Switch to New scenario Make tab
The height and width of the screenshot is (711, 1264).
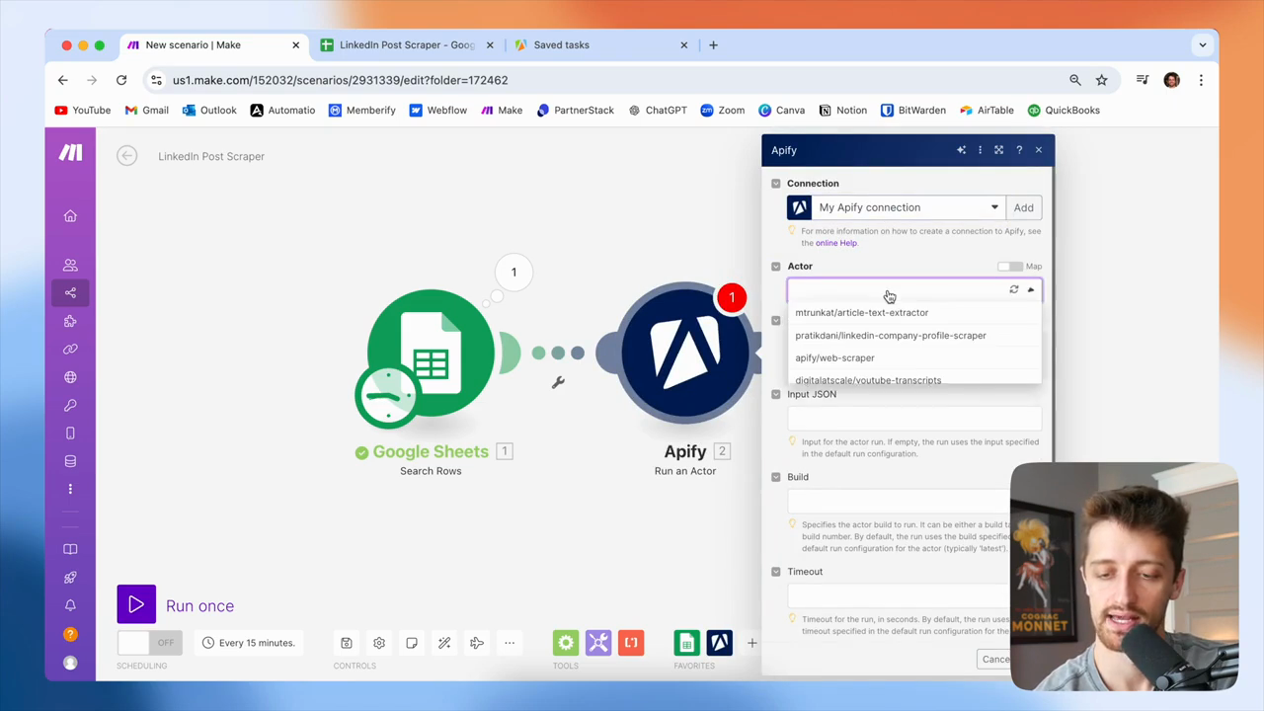point(212,44)
